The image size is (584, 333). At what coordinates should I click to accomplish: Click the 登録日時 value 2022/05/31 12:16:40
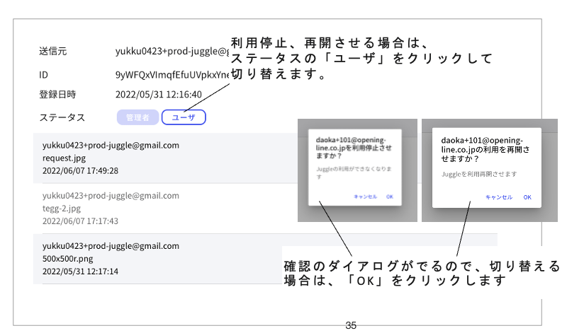click(x=159, y=94)
